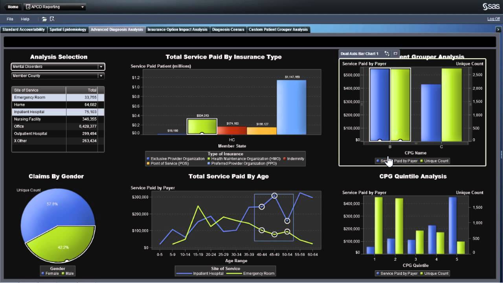Click the side panel handle on right edge

501,153
